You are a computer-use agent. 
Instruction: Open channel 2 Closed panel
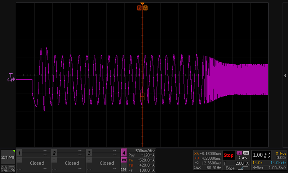tap(72, 163)
